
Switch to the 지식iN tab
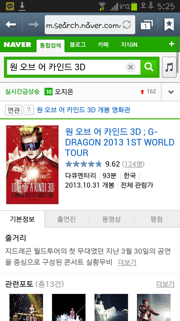click(129, 44)
